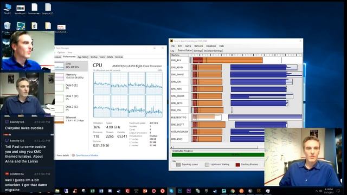Switch to the Startup tab
Screen dimensions: 347x195
(94, 57)
